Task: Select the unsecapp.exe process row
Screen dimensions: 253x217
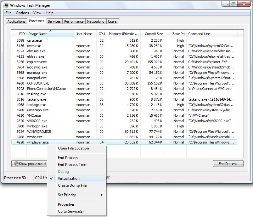Action: [124, 110]
